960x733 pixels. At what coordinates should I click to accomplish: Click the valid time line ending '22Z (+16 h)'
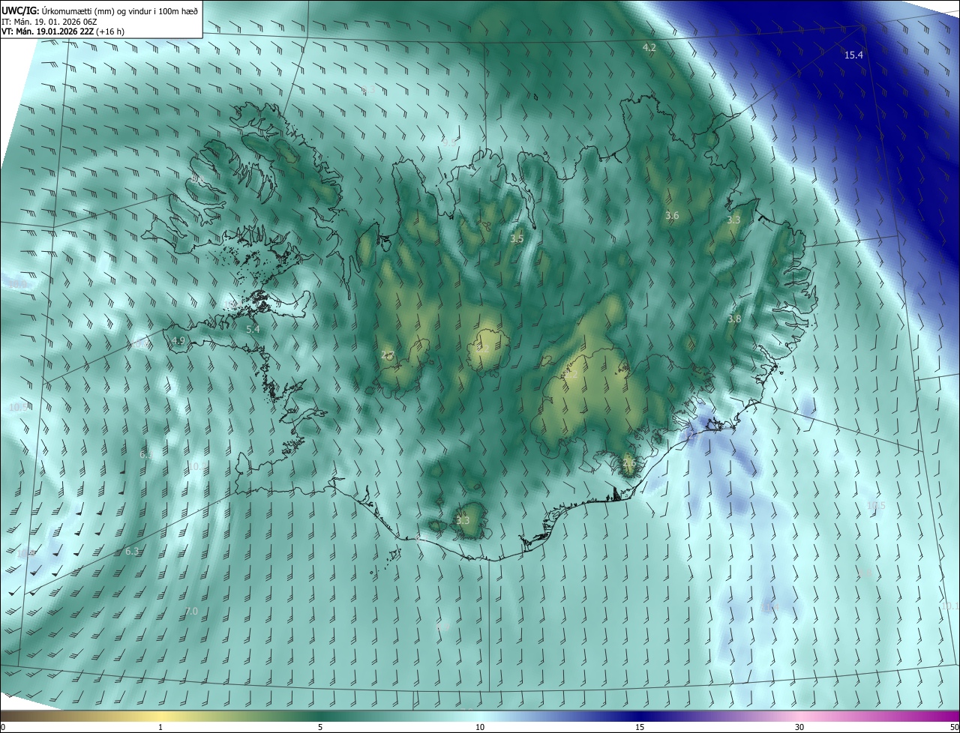pyautogui.click(x=62, y=32)
